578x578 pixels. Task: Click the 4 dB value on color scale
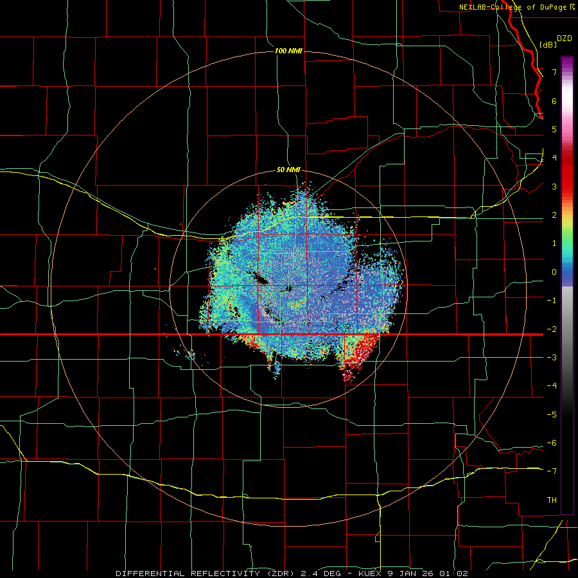point(554,158)
